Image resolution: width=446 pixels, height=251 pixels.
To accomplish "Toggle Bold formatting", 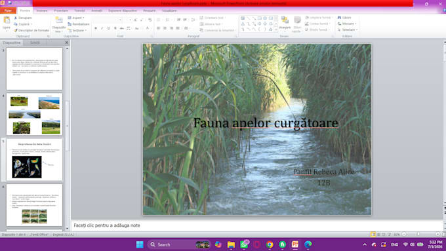I will [x=96, y=28].
